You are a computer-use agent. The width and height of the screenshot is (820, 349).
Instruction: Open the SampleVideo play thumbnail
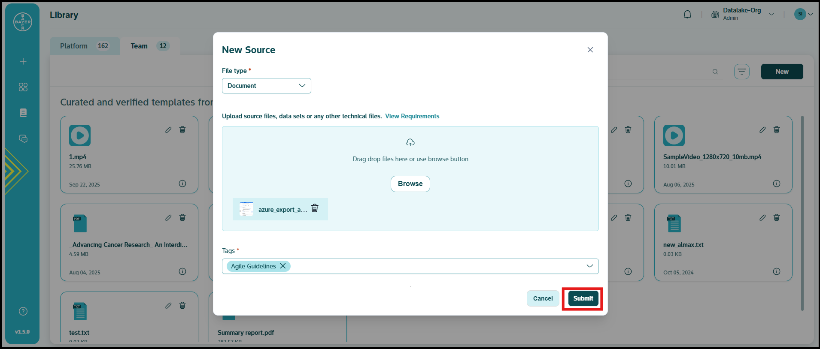click(674, 135)
